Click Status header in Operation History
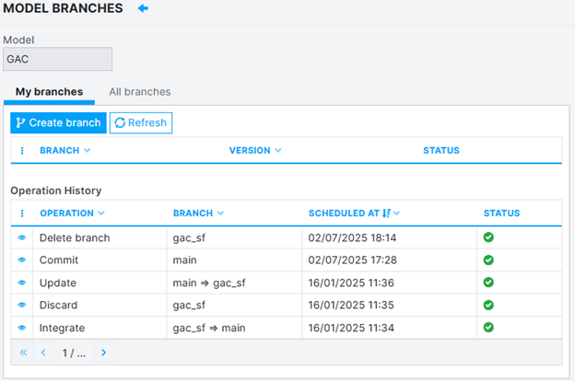Screen dimensions: 575x381 click(x=501, y=214)
